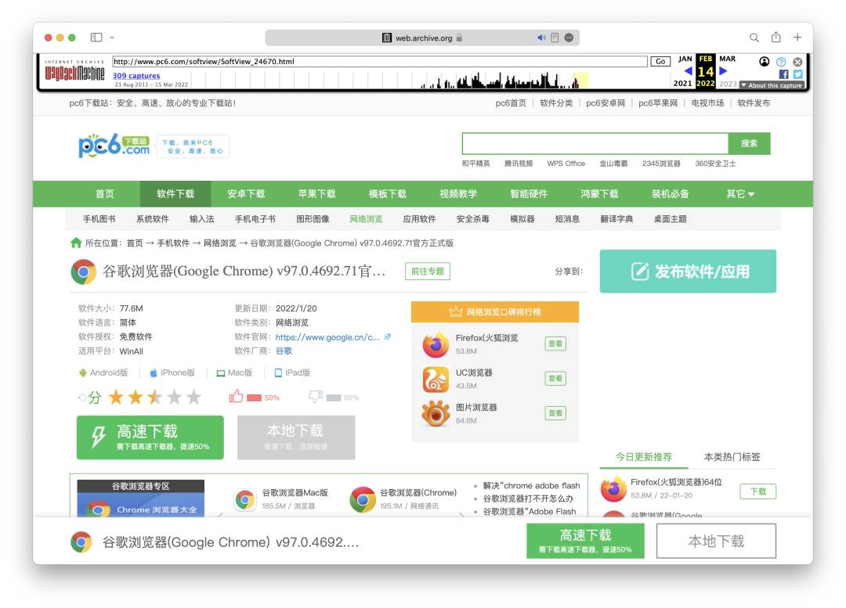Open the pc6.com site logo
The image size is (846, 608).
coord(114,146)
